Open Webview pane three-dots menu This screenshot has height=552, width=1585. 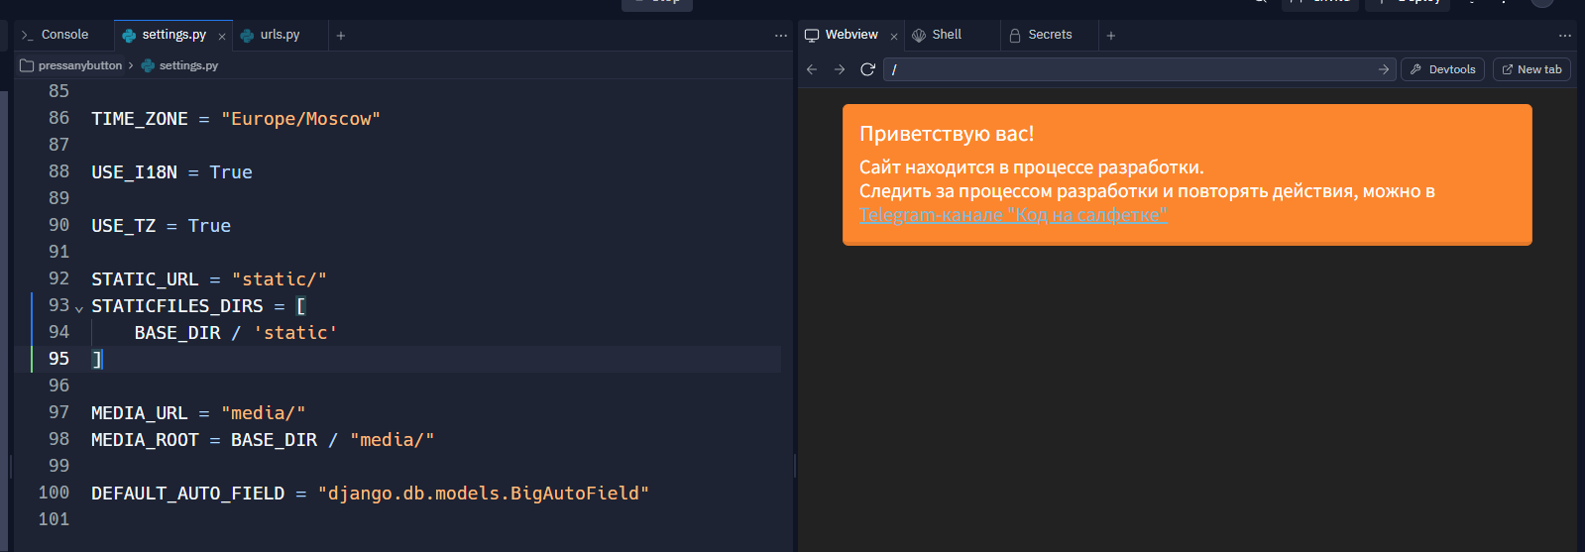[1565, 36]
